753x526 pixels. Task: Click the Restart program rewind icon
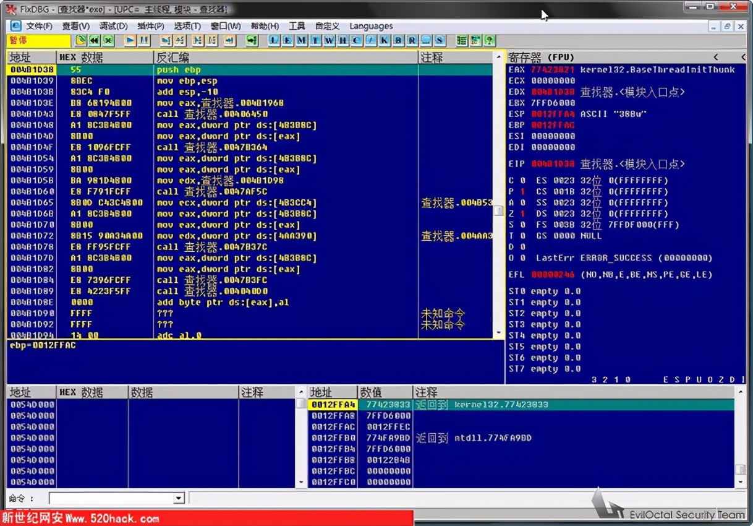click(x=94, y=40)
